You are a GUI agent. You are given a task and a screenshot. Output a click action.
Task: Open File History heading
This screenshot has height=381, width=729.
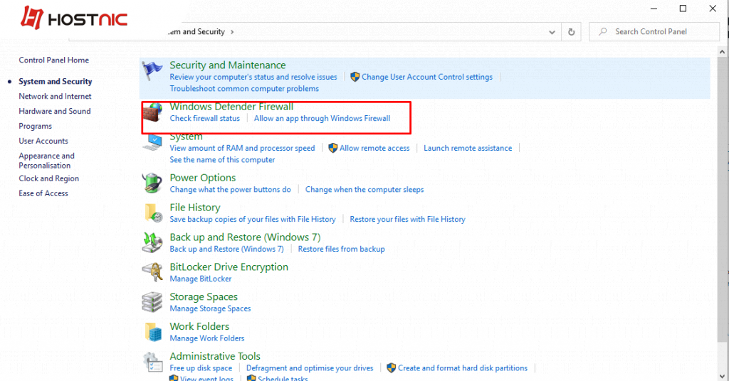195,208
